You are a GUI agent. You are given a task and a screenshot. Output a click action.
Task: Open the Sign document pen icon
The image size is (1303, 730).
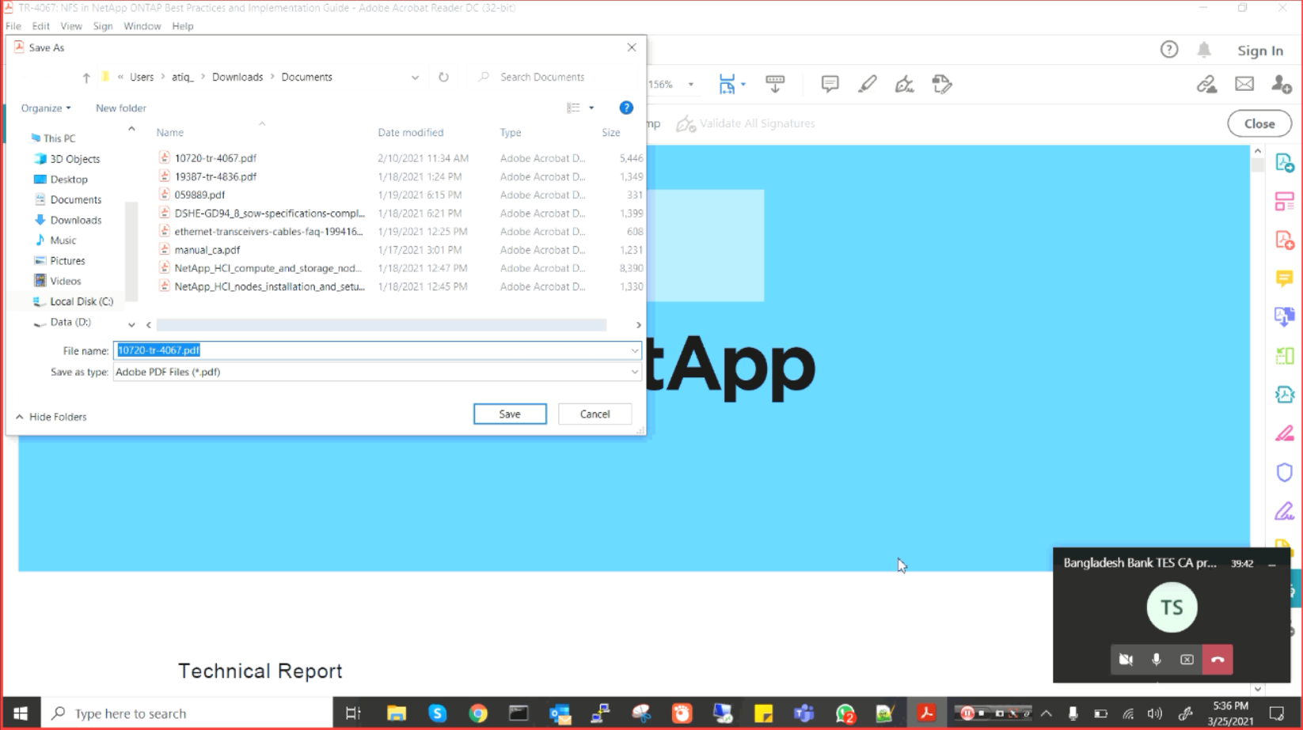point(905,84)
